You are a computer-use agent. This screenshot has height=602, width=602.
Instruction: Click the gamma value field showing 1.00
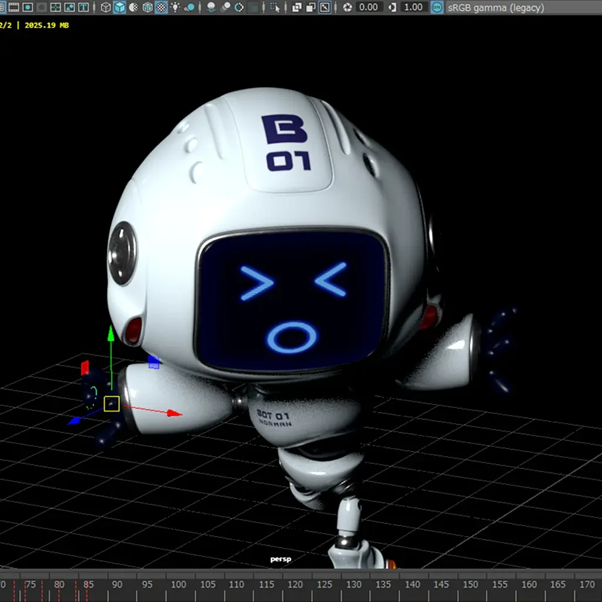tap(413, 7)
